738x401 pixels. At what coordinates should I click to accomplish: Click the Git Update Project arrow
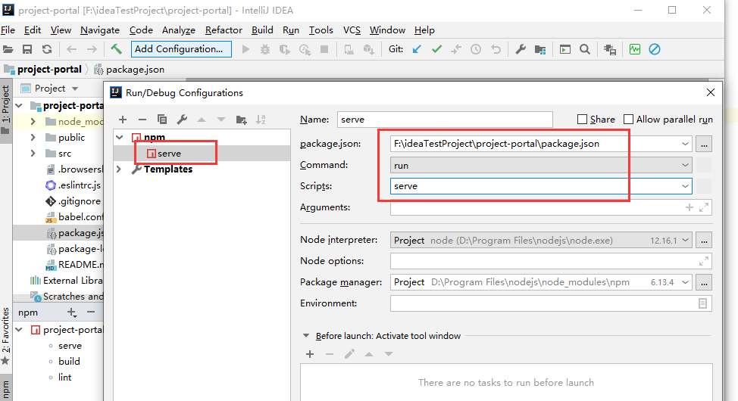click(x=417, y=49)
